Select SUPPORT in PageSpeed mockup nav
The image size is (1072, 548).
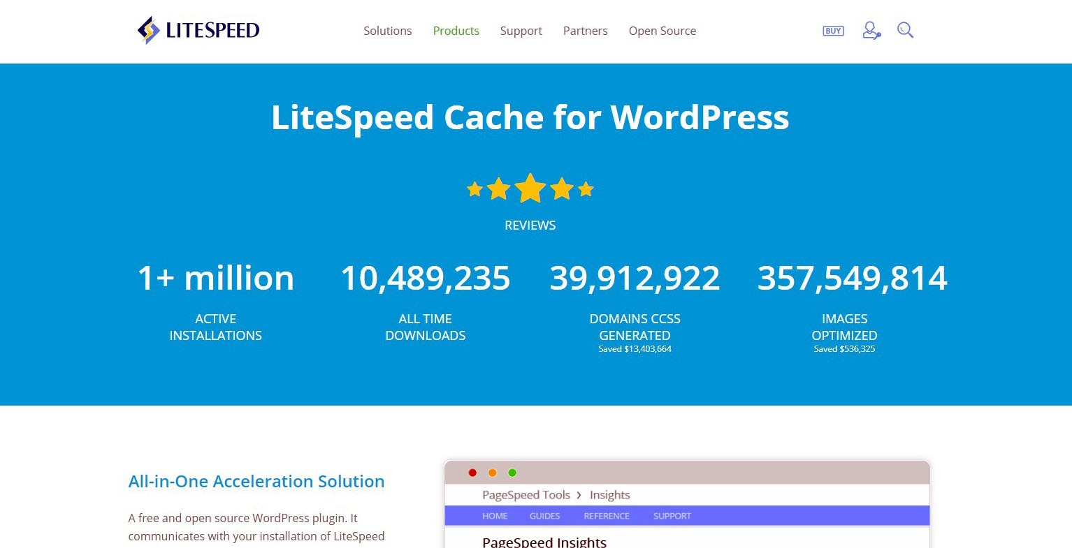672,516
